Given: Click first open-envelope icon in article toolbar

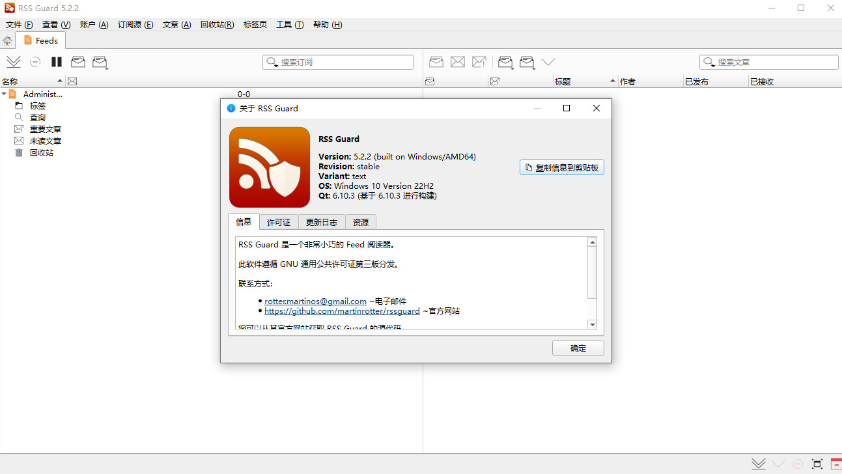Looking at the screenshot, I should click(x=436, y=62).
